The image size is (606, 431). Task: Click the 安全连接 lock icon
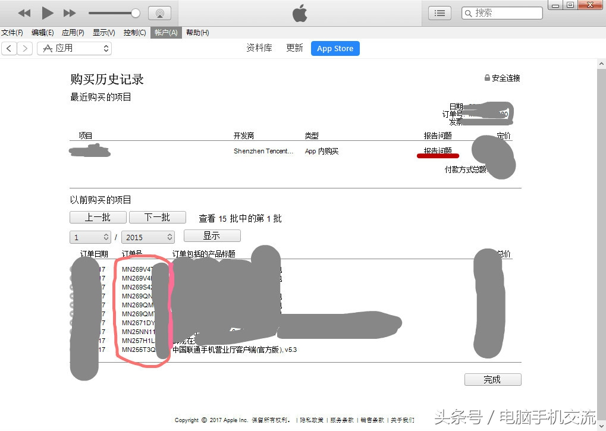[x=488, y=77]
